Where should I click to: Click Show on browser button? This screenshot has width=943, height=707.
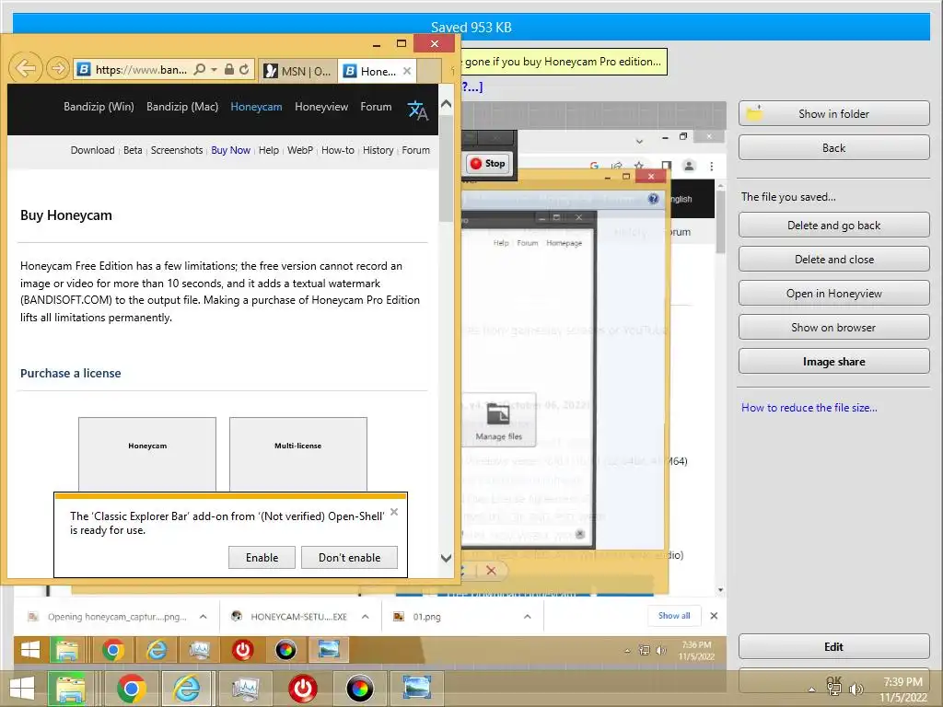point(834,328)
